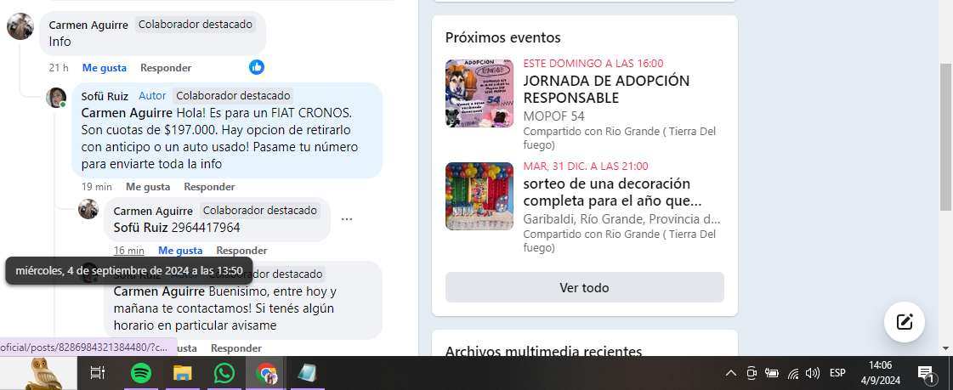
Task: Click the battery status icon
Action: coord(772,373)
